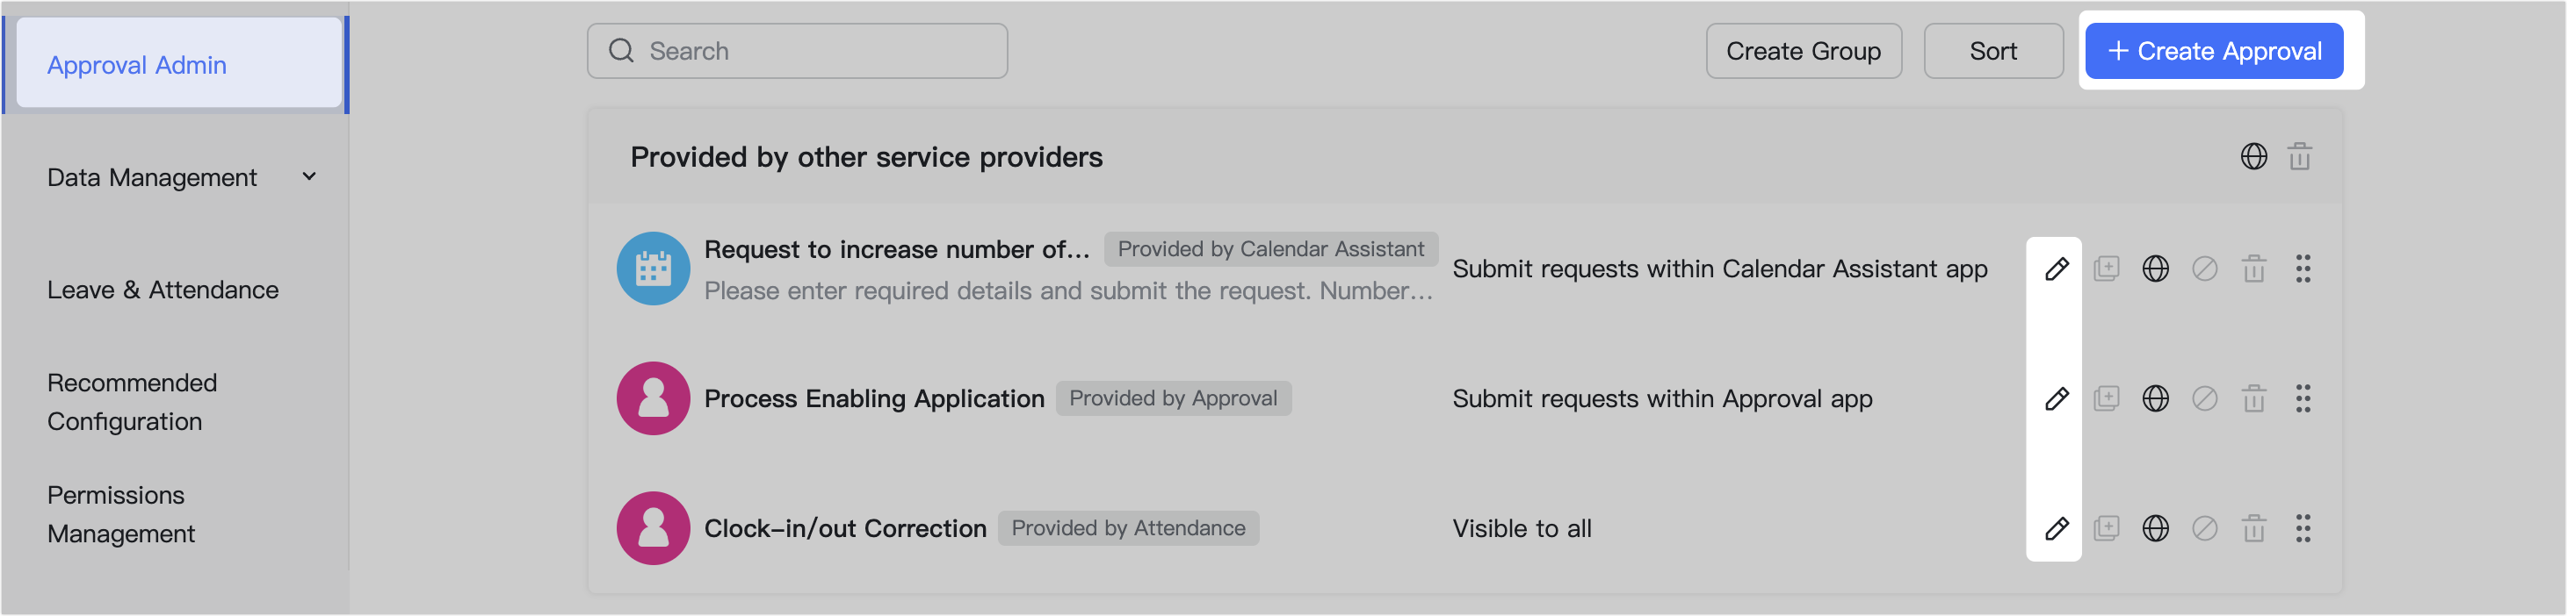Disable the Process Enabling Application approval
The width and height of the screenshot is (2567, 616).
(x=2205, y=398)
